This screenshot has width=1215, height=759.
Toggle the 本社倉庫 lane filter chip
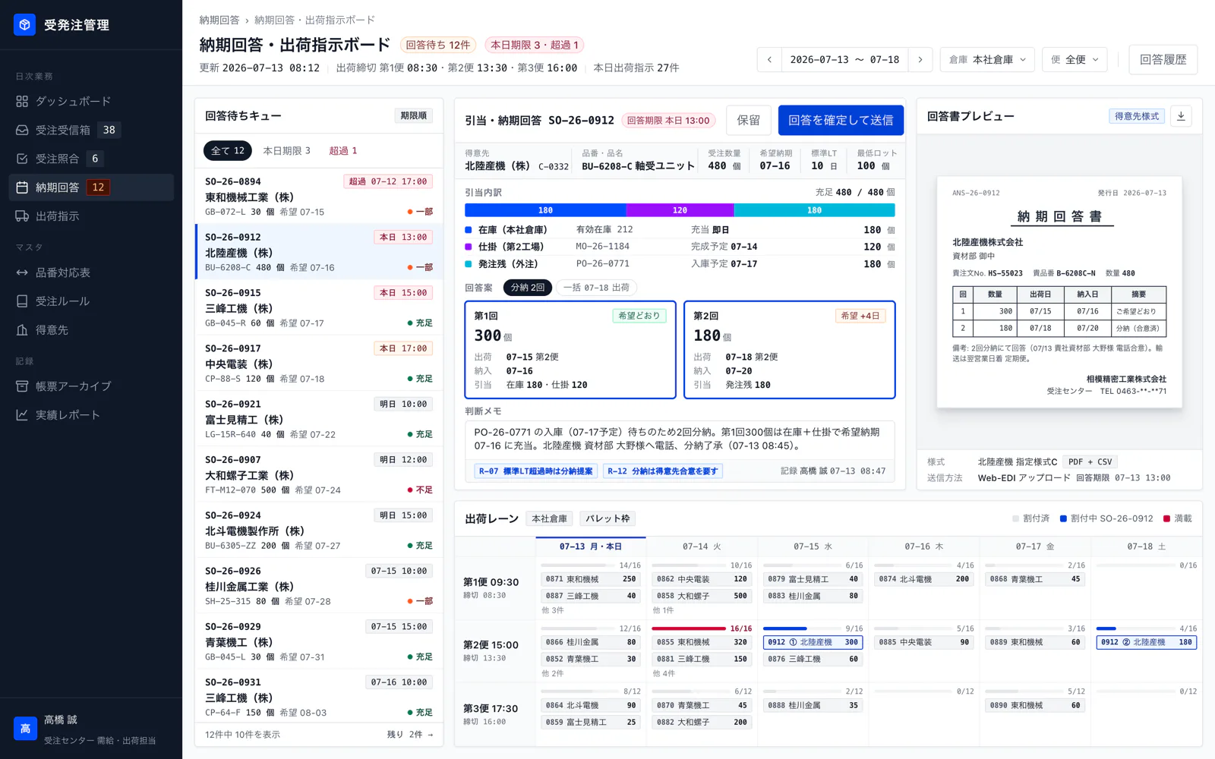[x=549, y=518]
